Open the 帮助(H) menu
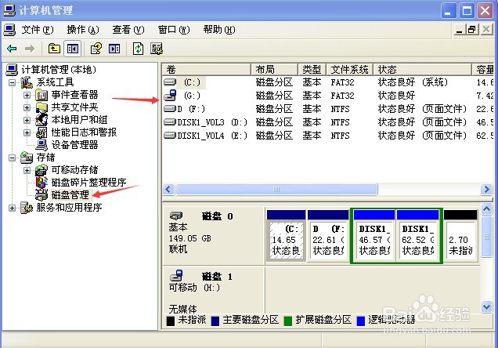The height and width of the screenshot is (348, 498). 219,30
